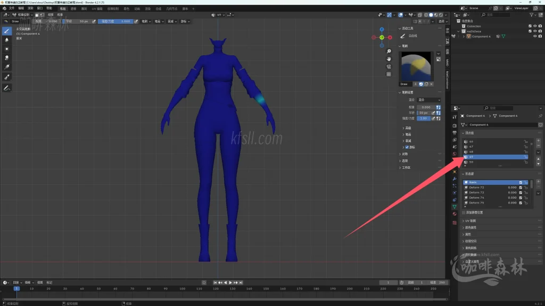Open vertex group specials dropdown arrow
Screen dimensions: 545x306
pos(539,152)
